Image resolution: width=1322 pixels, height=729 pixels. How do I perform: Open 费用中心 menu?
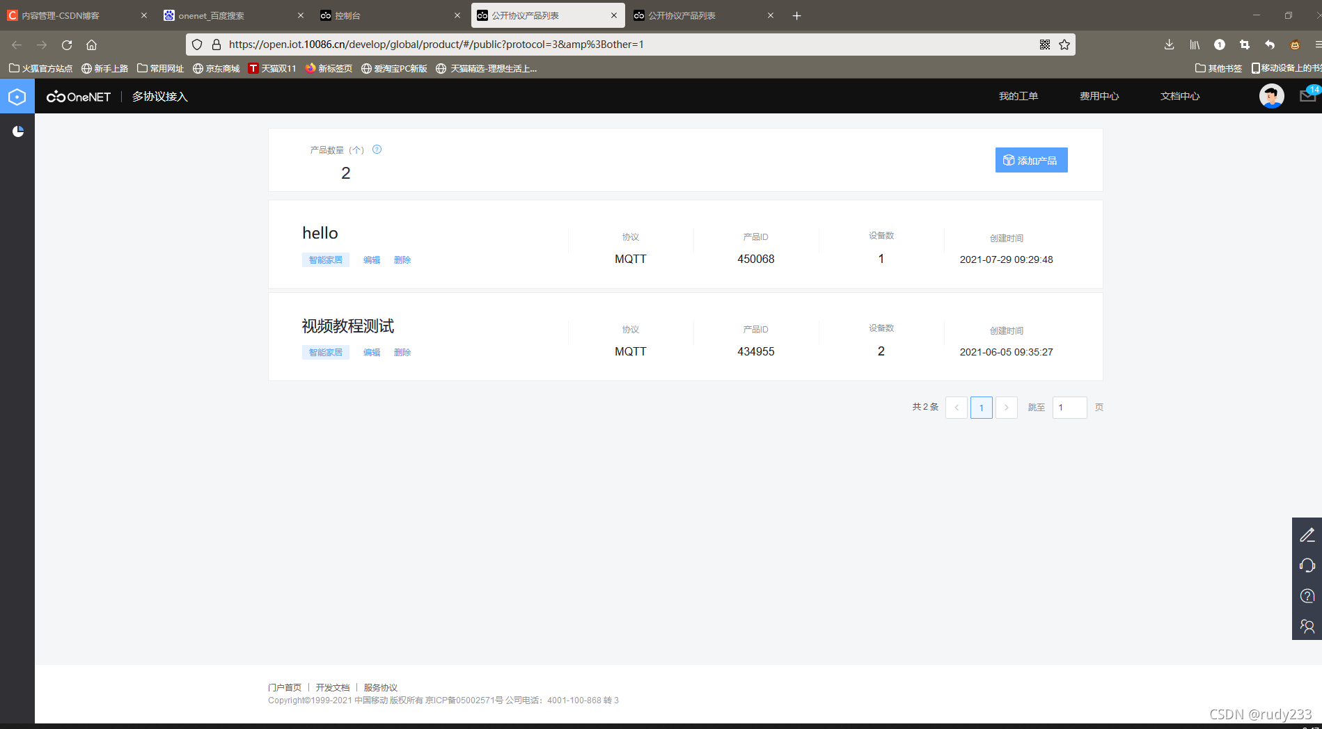tap(1099, 96)
